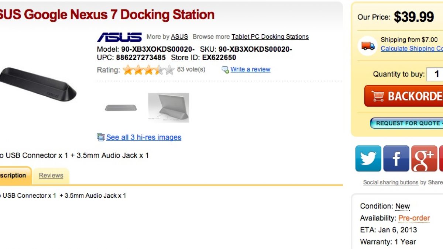Select the small gray dock thumbnail
Image resolution: width=443 pixels, height=249 pixels.
121,108
